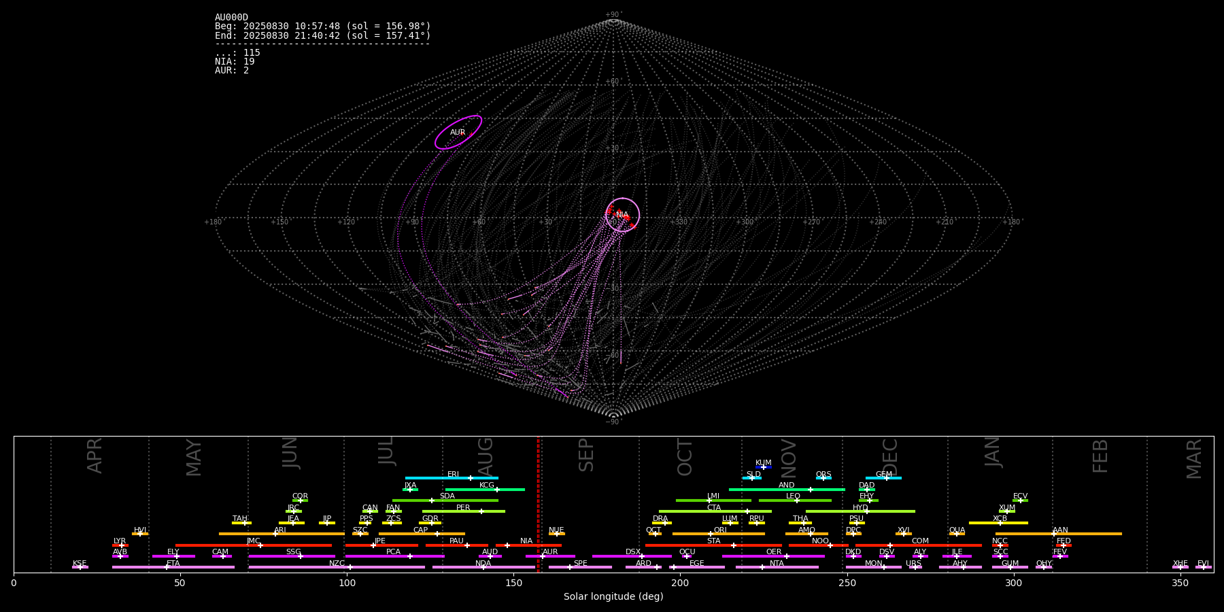Click the red dashed current solar longitude line
This screenshot has width=1224, height=612.
pos(538,504)
